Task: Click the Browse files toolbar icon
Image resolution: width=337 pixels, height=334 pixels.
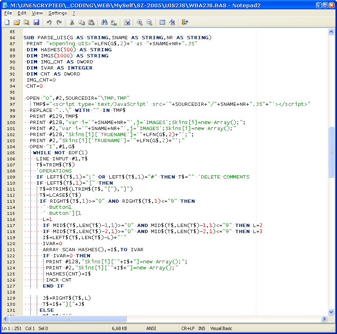Action: (x=27, y=22)
